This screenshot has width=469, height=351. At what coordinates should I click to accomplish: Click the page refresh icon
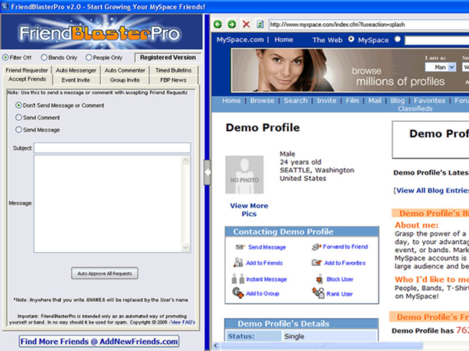260,24
